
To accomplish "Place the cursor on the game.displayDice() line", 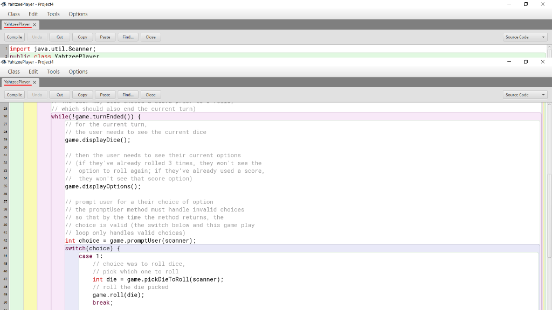I will [x=97, y=139].
